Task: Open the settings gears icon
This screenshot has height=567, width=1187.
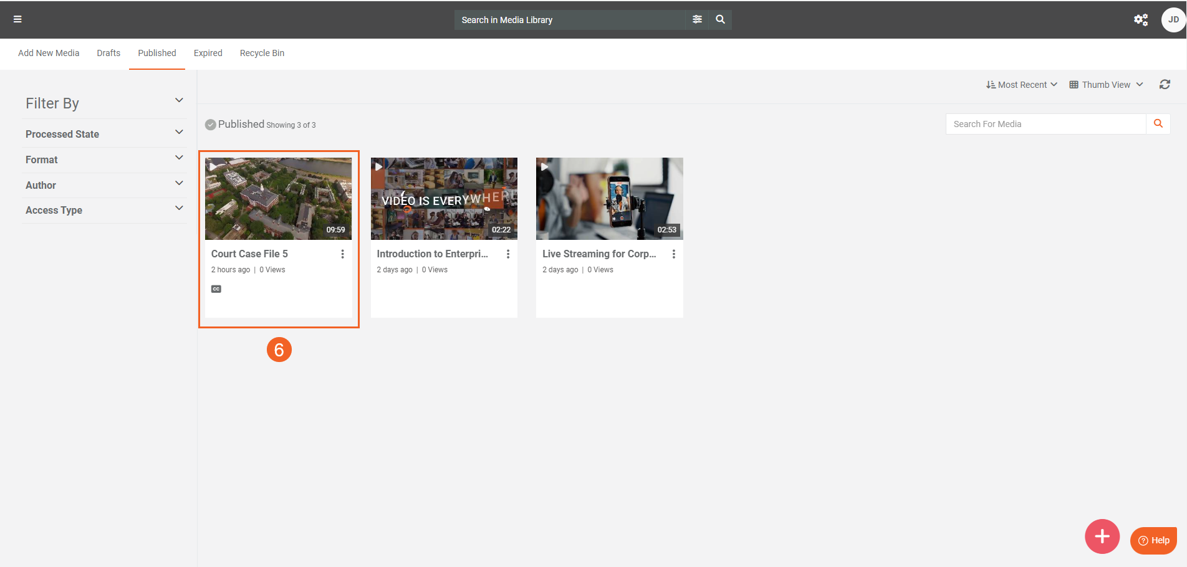Action: coord(1140,20)
